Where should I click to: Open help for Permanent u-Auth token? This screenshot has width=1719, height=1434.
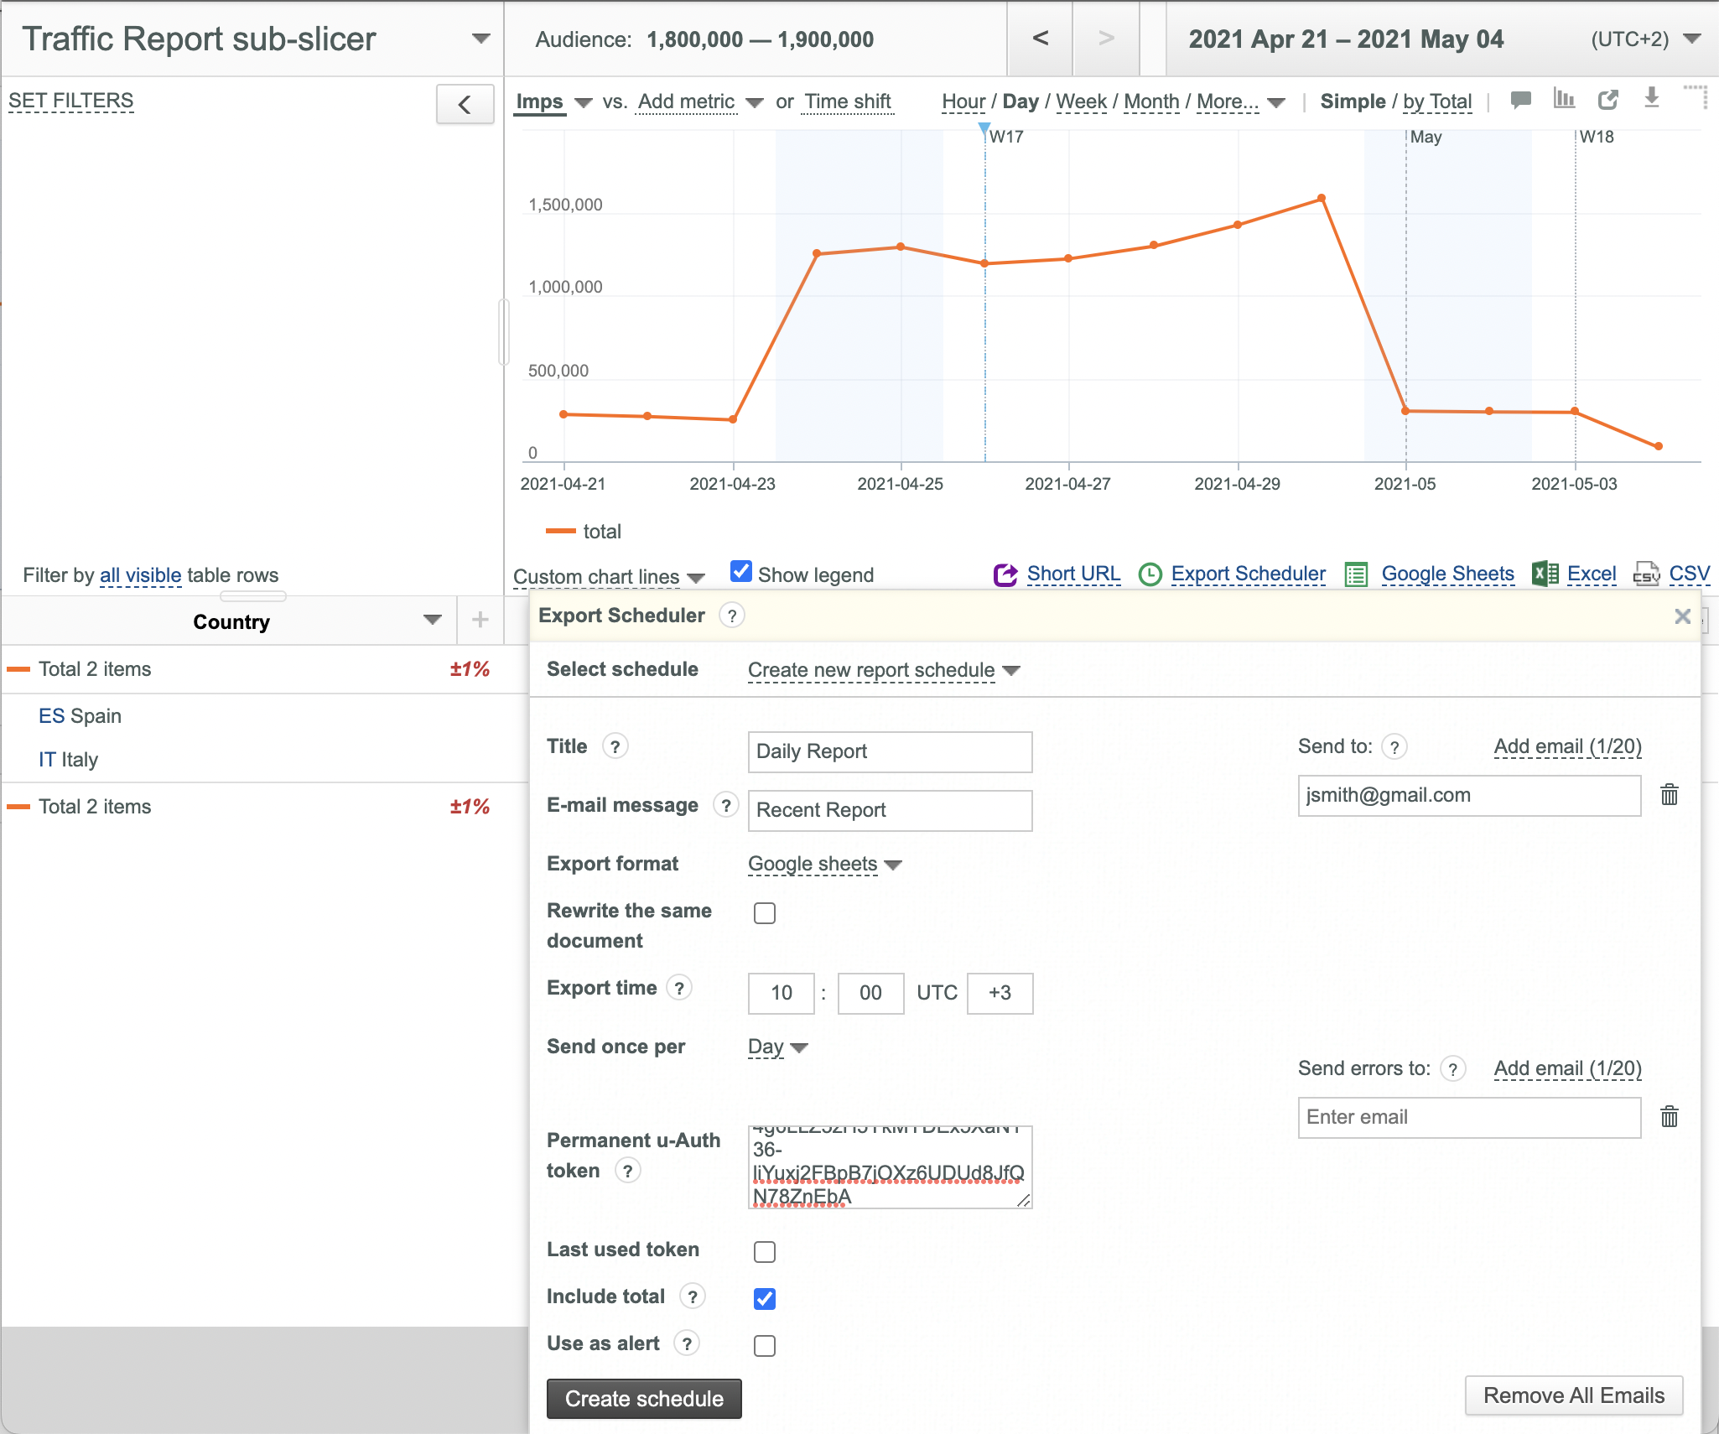pos(627,1171)
